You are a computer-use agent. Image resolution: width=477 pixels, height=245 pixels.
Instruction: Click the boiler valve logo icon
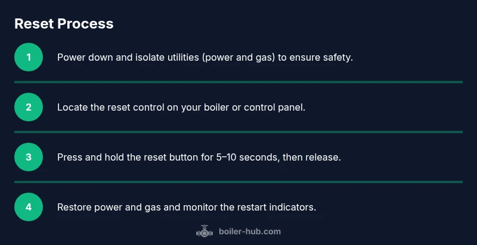point(205,232)
